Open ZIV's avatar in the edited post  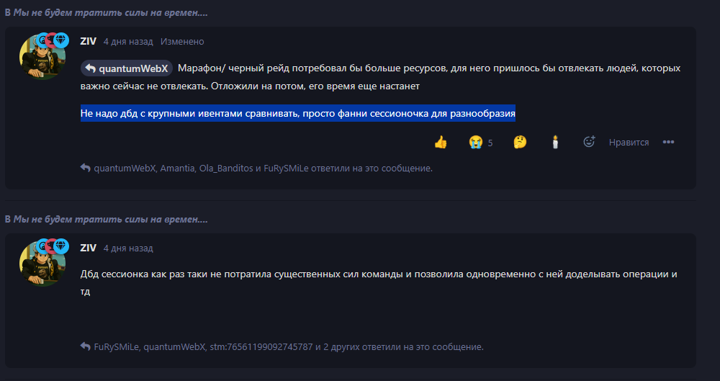42,57
